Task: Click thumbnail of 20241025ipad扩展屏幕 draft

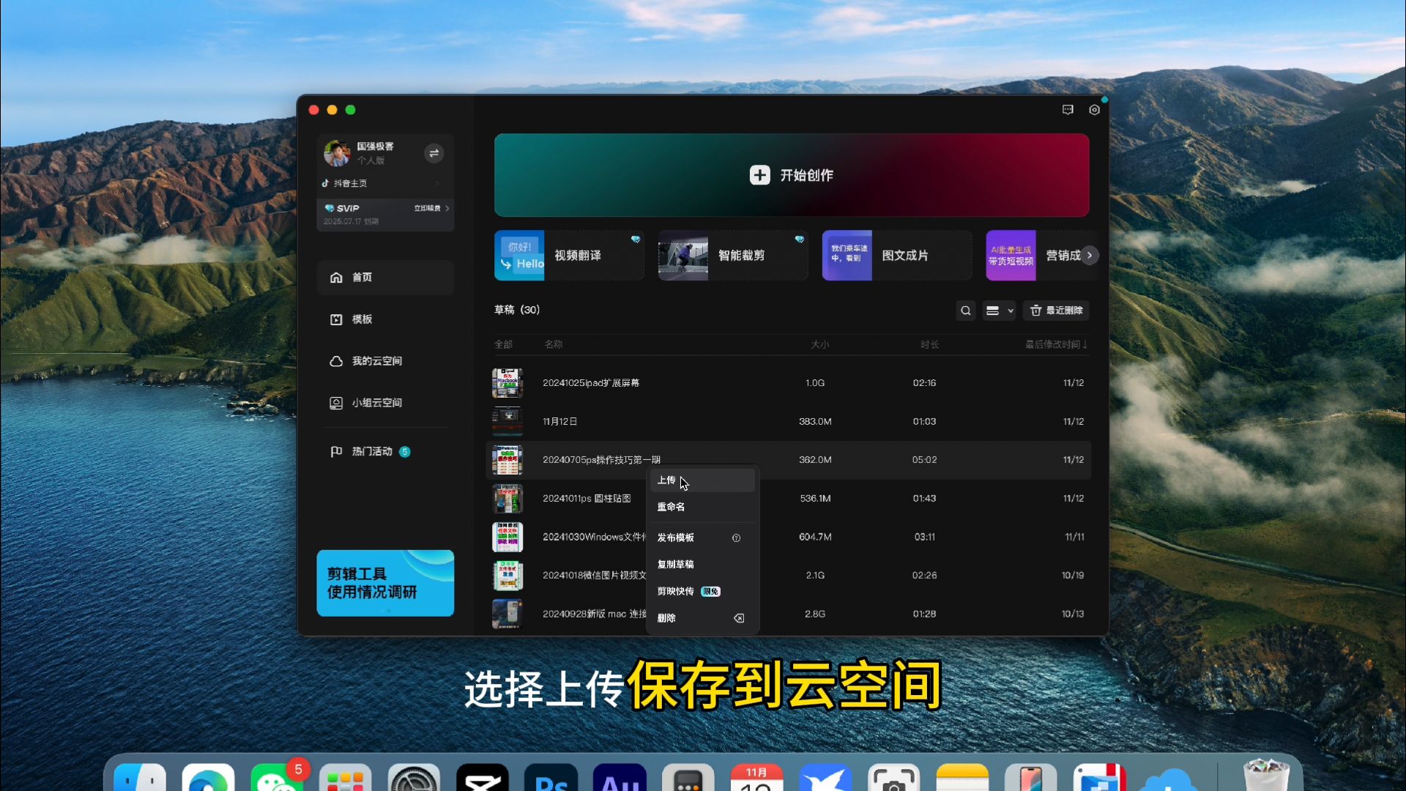Action: (x=507, y=383)
